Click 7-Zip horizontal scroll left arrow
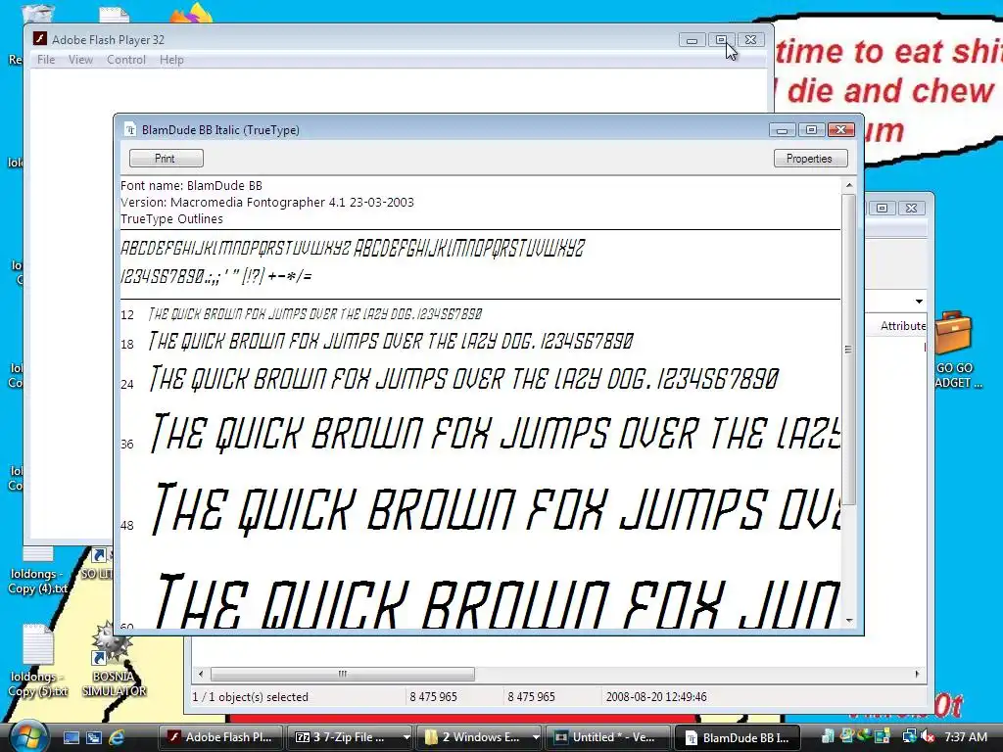 201,674
